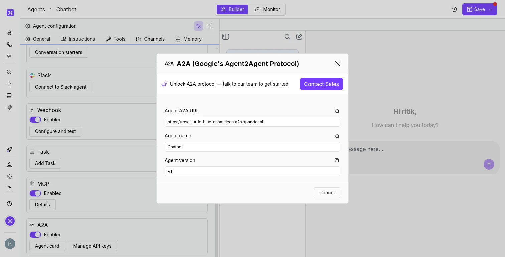Click the Agent name field
The height and width of the screenshot is (257, 505).
point(252,147)
